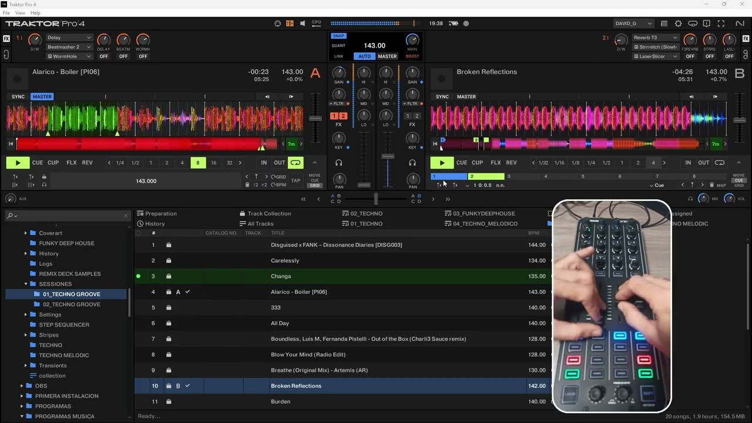Clear the browser search field
Viewport: 752px width, 423px height.
pos(126,216)
